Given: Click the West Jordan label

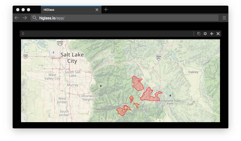Looking at the screenshot, I should (x=62, y=100).
